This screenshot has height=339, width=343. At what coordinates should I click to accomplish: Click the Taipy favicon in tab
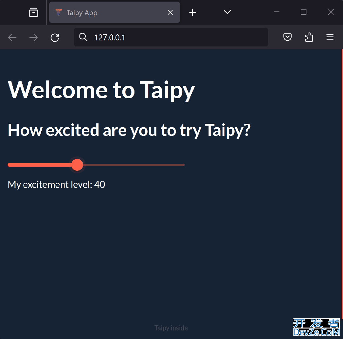pos(58,12)
